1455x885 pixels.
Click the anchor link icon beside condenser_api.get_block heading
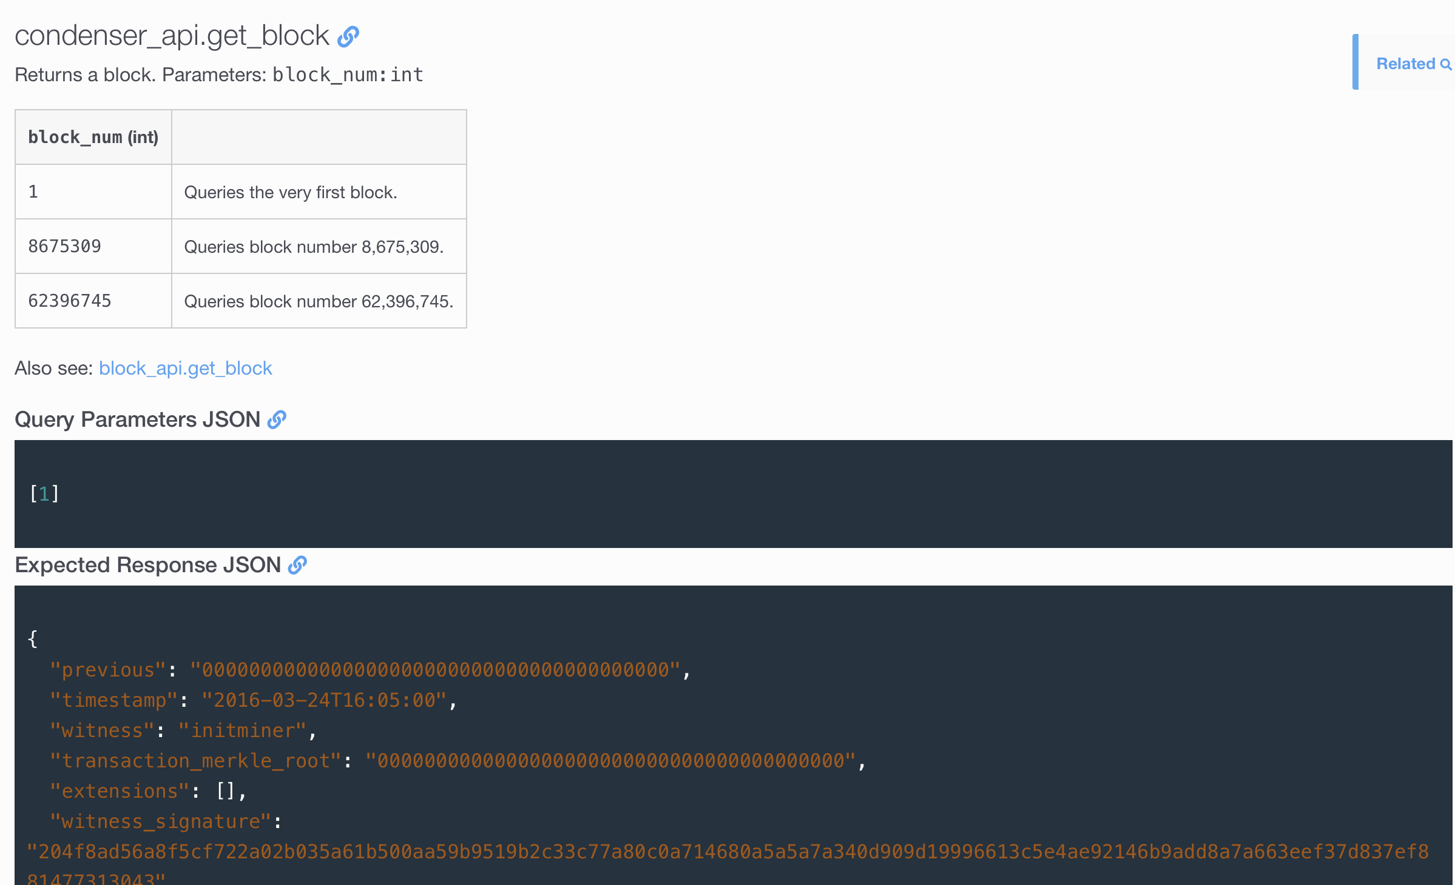pyautogui.click(x=348, y=37)
